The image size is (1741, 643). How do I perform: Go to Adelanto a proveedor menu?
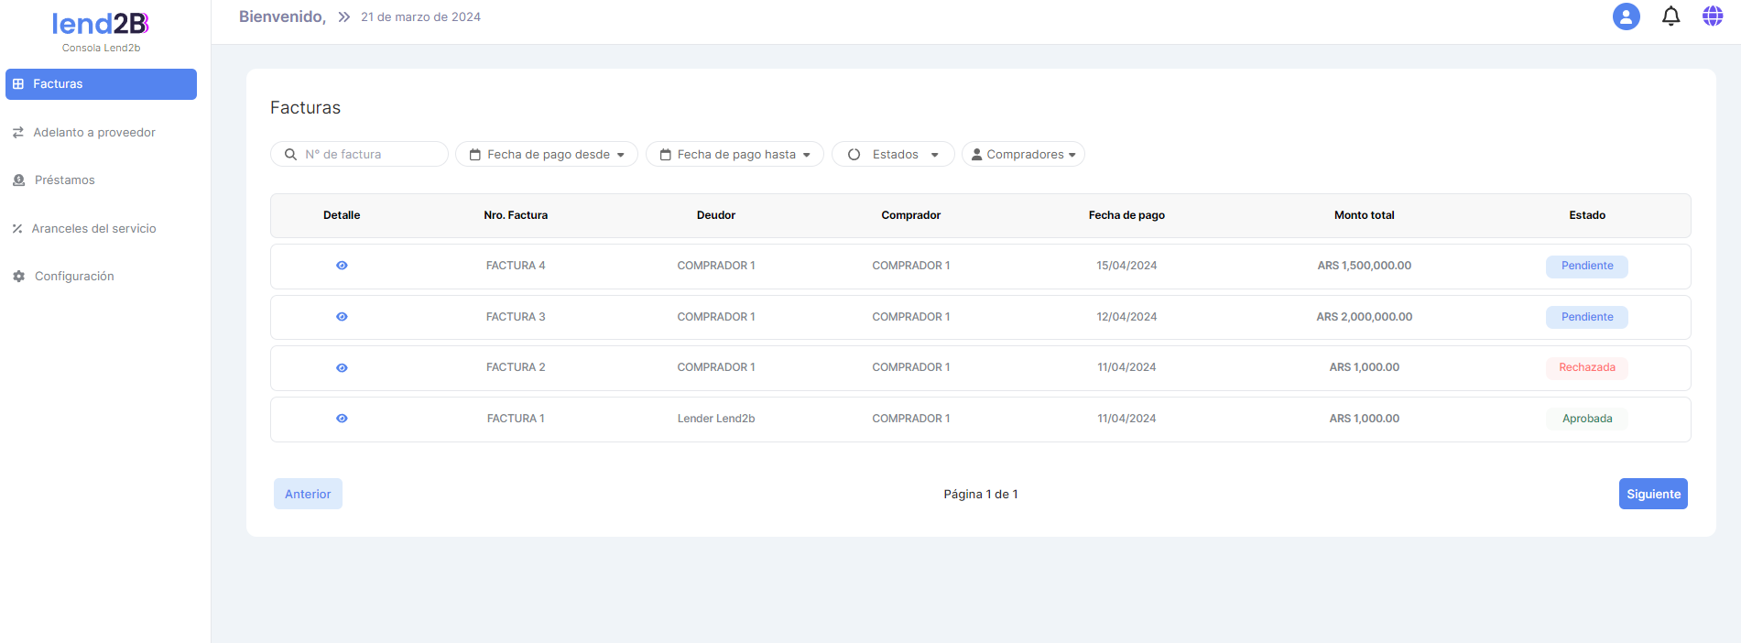click(94, 133)
